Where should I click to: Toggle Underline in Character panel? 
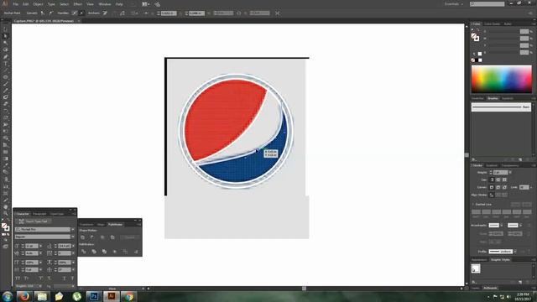pyautogui.click(x=64, y=279)
